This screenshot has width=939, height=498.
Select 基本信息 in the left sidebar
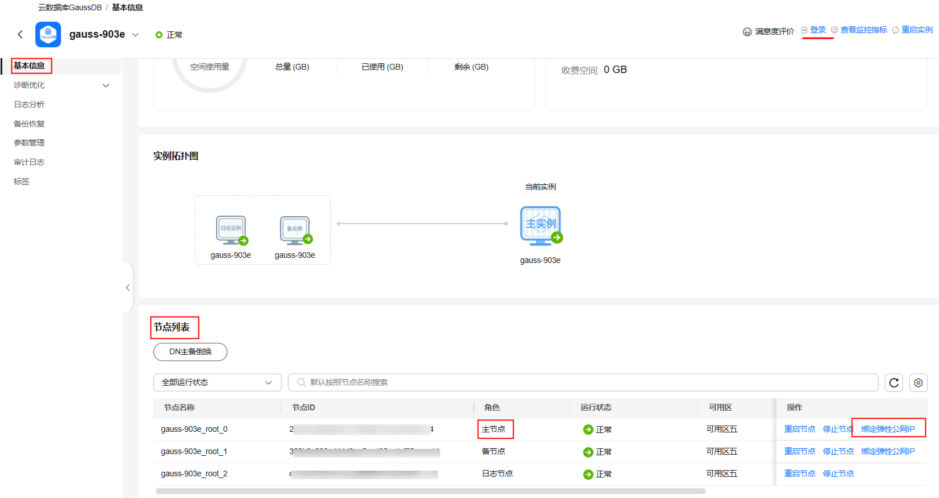point(29,66)
